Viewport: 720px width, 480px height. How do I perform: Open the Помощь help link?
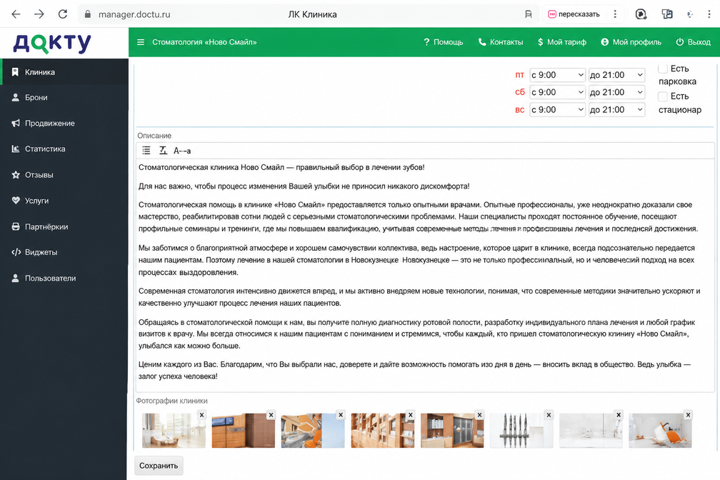click(x=443, y=42)
